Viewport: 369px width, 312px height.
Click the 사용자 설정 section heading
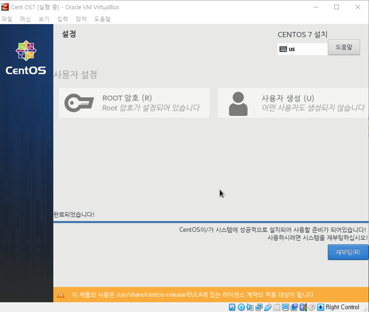click(75, 75)
